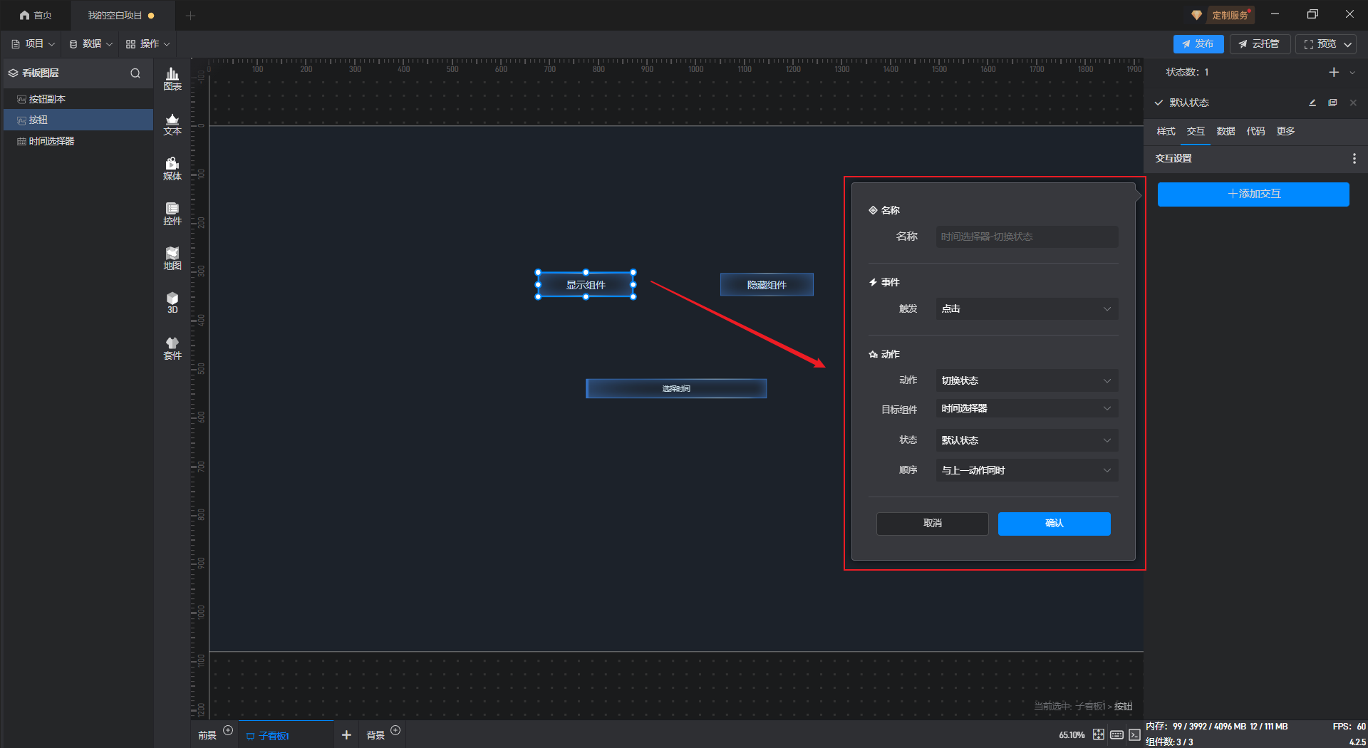
Task: Select the 时间选择器 layer in tree
Action: [x=51, y=141]
